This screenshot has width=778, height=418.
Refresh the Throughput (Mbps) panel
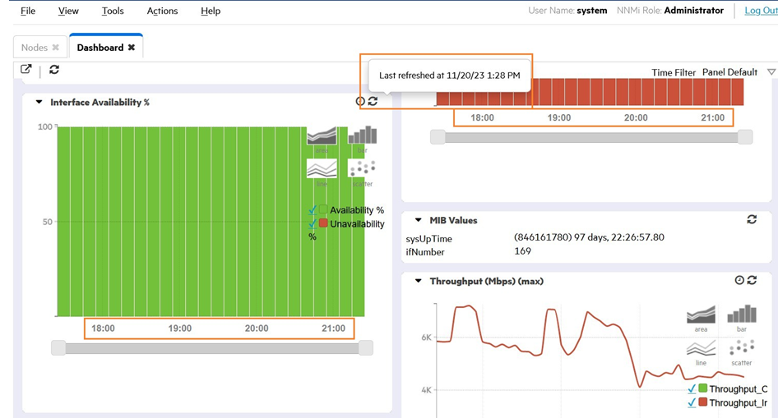[752, 280]
